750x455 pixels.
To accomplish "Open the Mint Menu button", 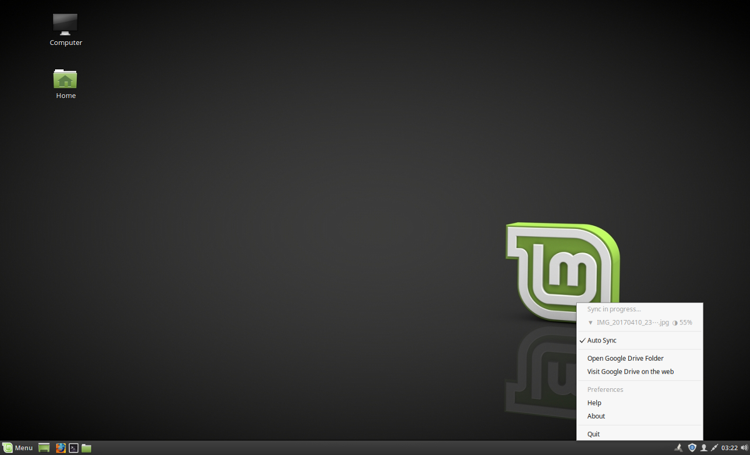I will click(17, 447).
